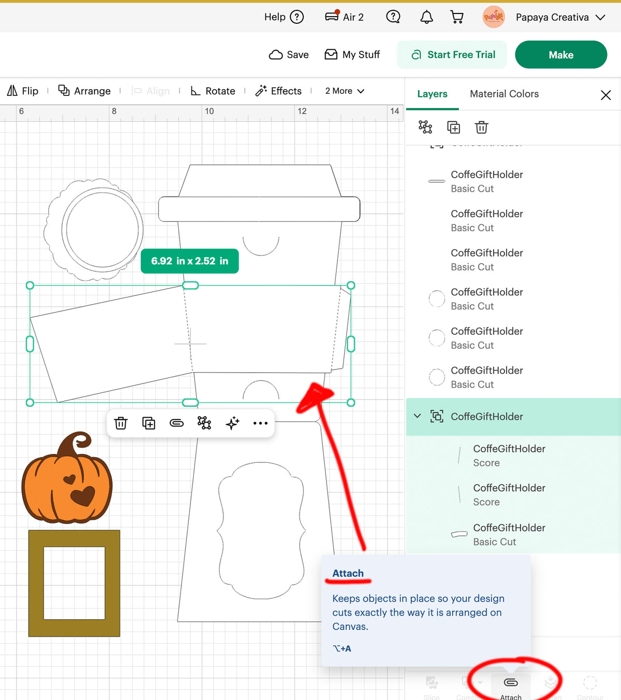Viewport: 621px width, 700px height.
Task: Click Start Free Trial button
Action: click(x=453, y=54)
